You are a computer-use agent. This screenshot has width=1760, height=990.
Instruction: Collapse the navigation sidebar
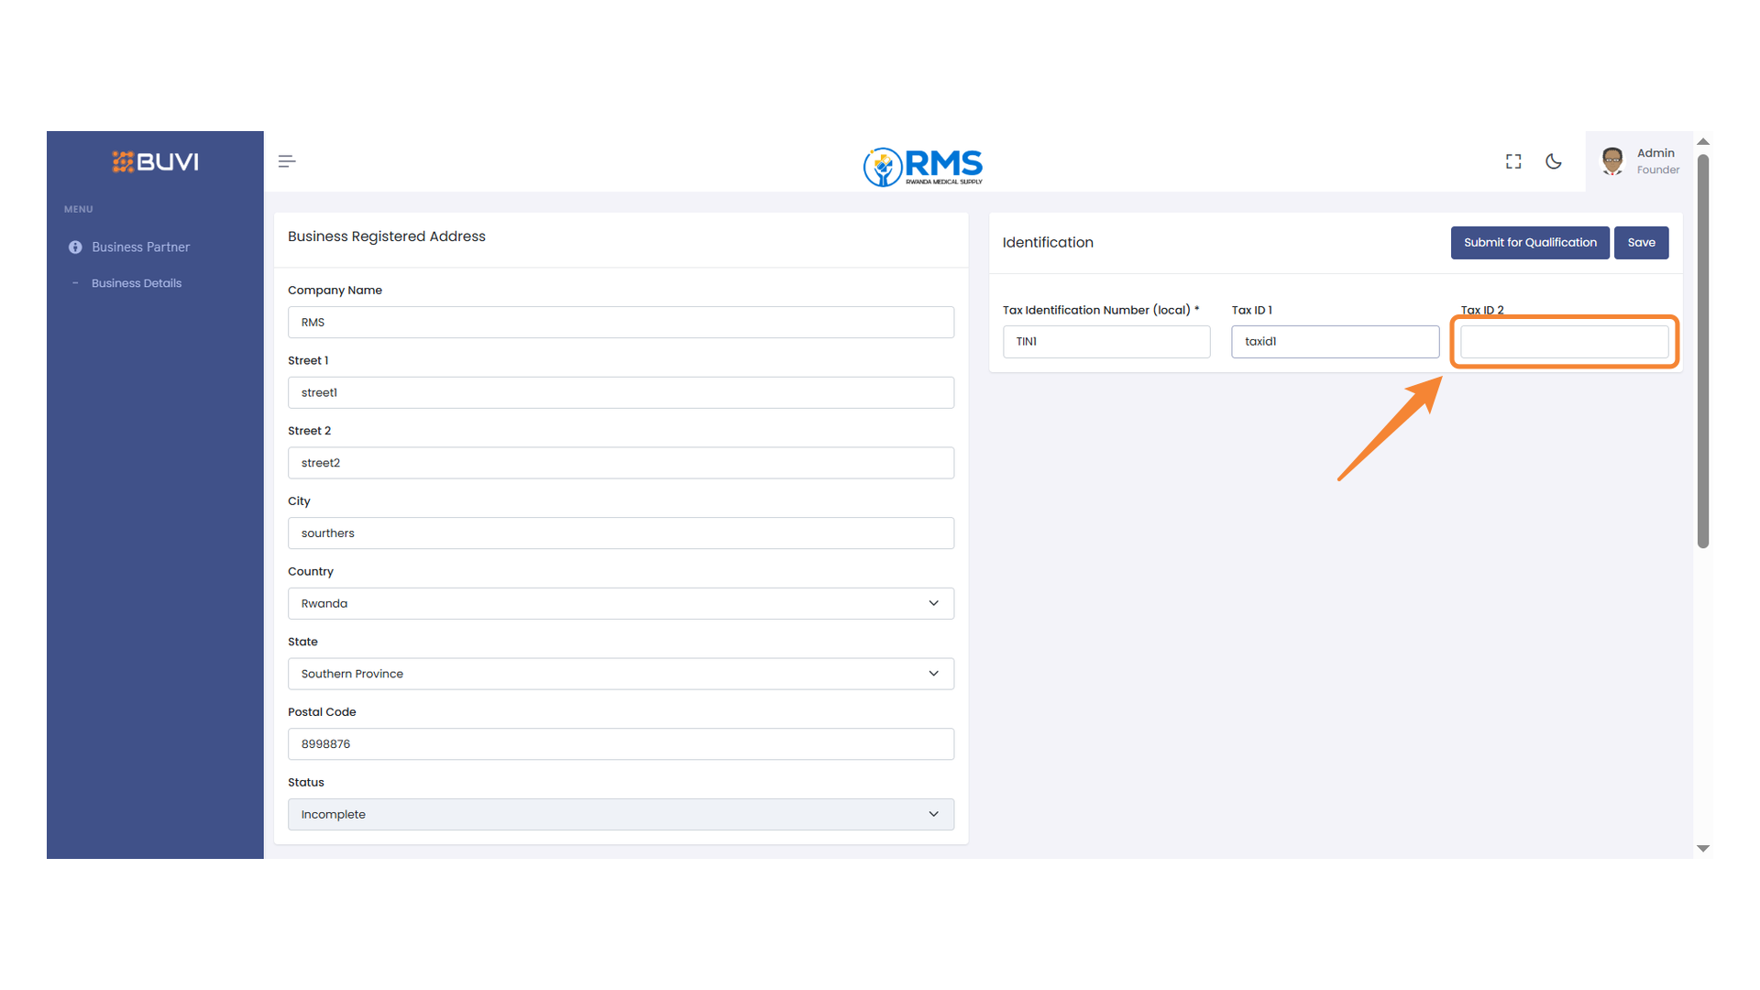[286, 160]
